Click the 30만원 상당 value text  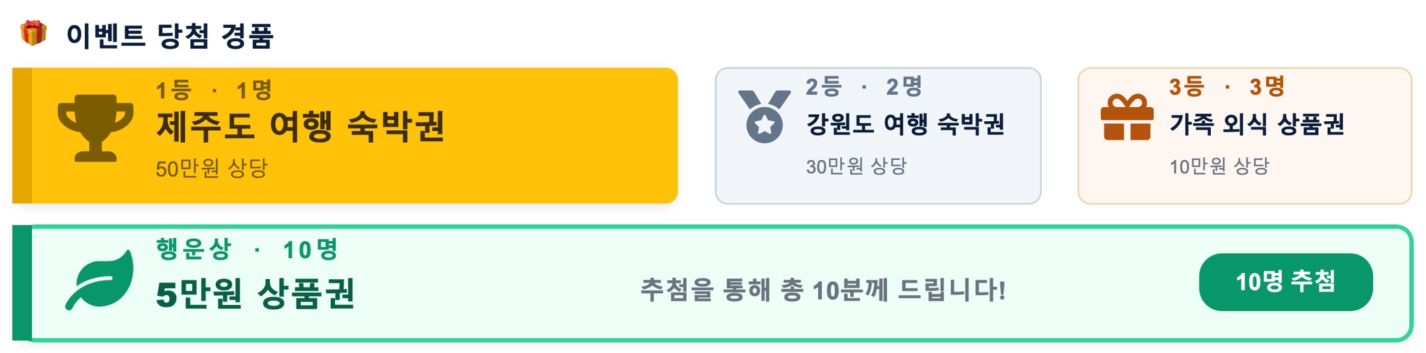(x=856, y=166)
